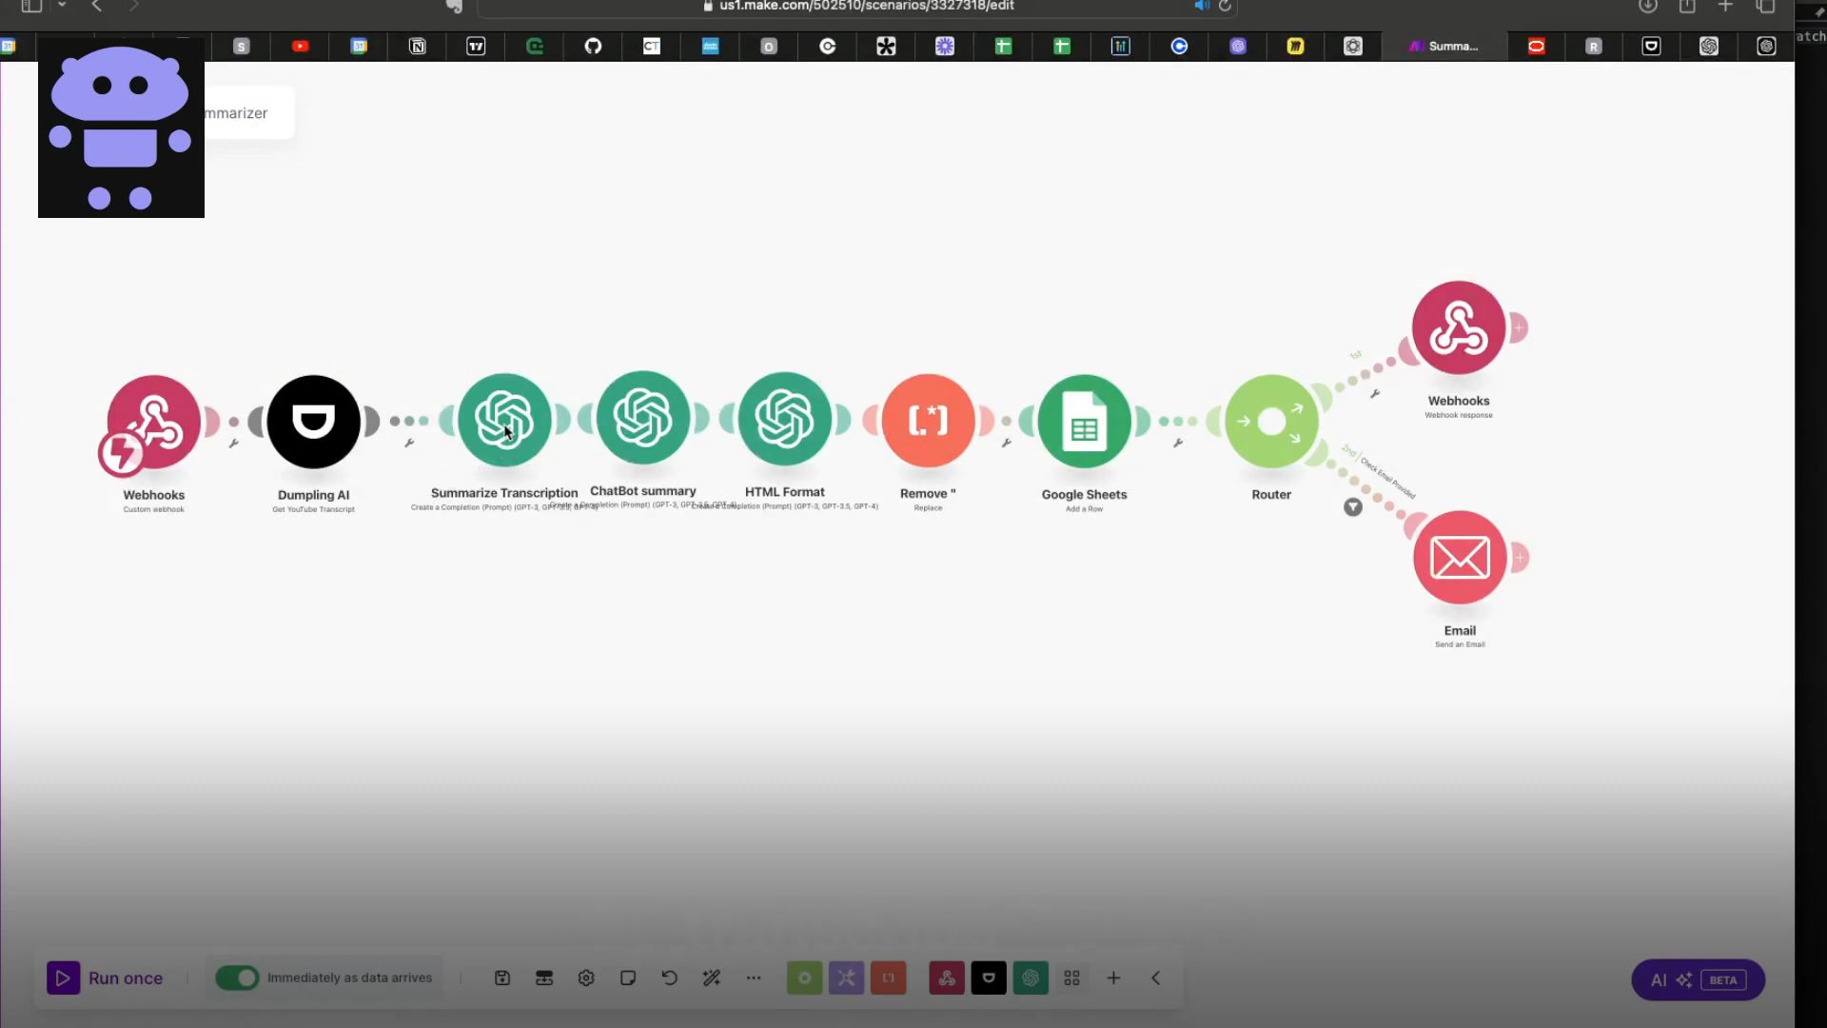Click the wrench between Google Sheets and Router
This screenshot has width=1827, height=1028.
coord(1178,443)
